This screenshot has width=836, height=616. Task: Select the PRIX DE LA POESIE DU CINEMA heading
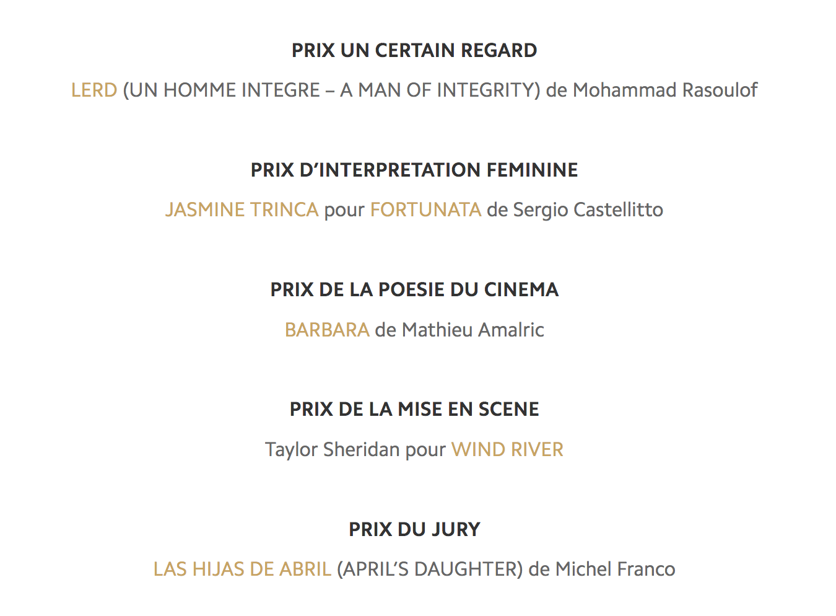[x=414, y=289]
